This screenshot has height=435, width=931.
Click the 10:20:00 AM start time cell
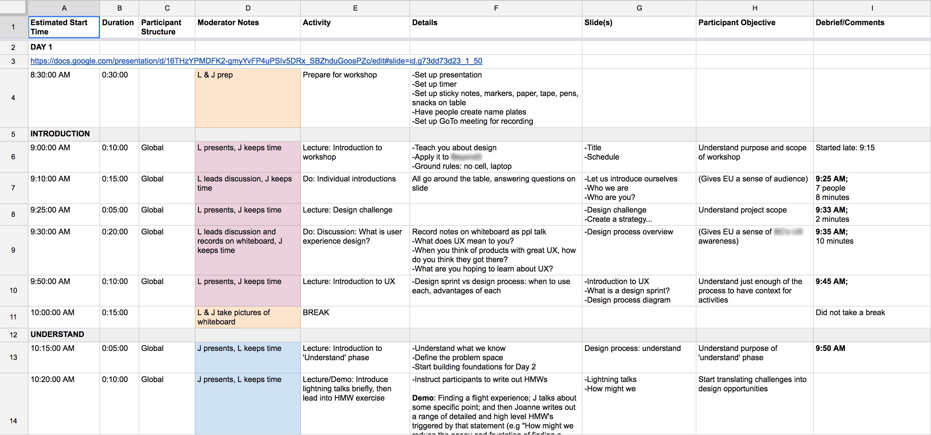tap(64, 404)
